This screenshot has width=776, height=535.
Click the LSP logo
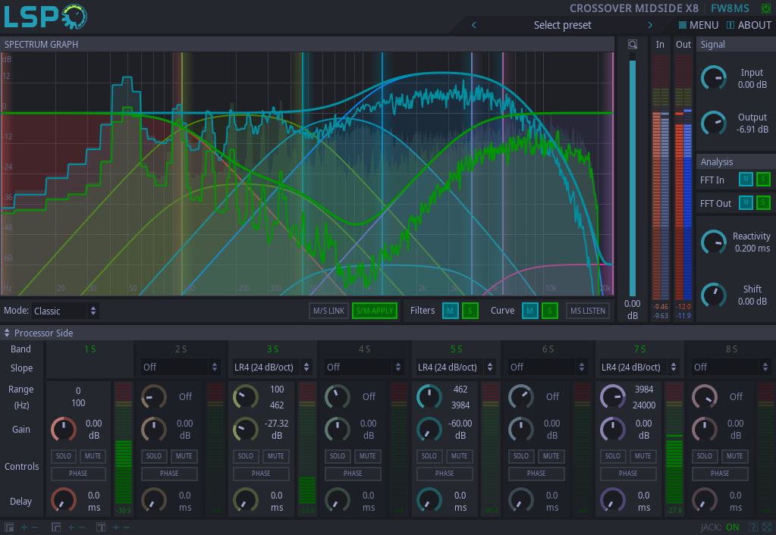coord(46,17)
